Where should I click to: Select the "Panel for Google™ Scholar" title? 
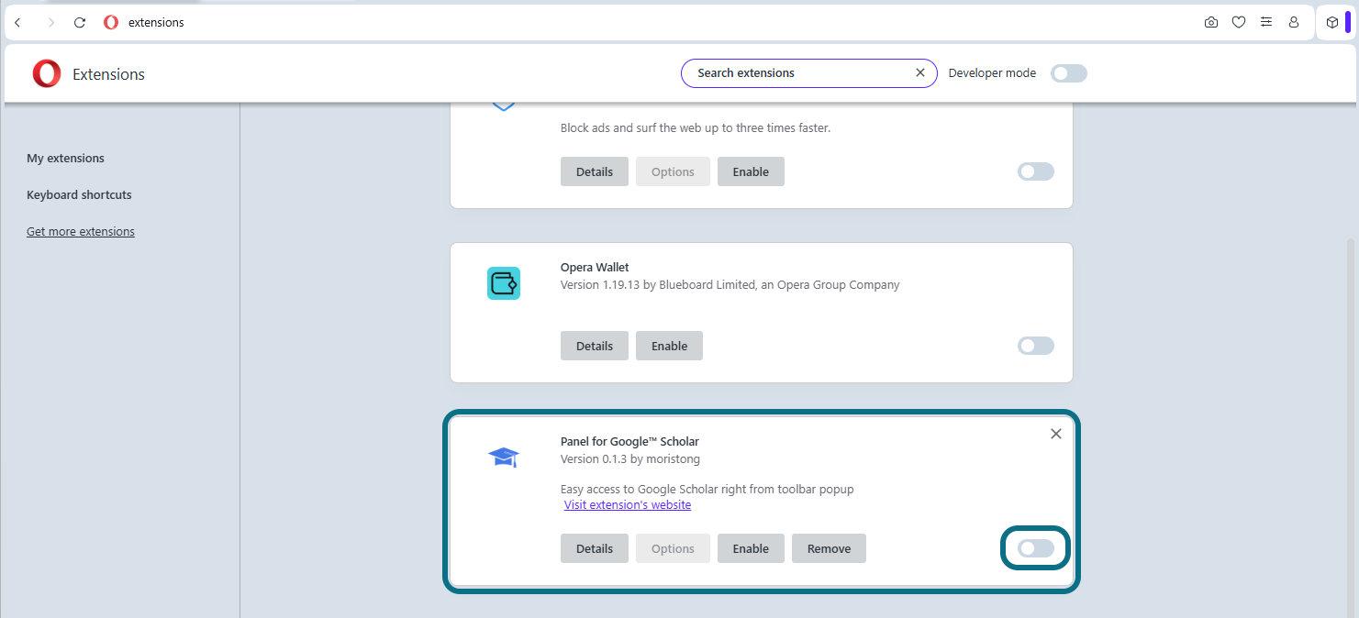[629, 442]
